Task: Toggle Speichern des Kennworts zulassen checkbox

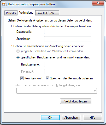Action: pos(47,78)
